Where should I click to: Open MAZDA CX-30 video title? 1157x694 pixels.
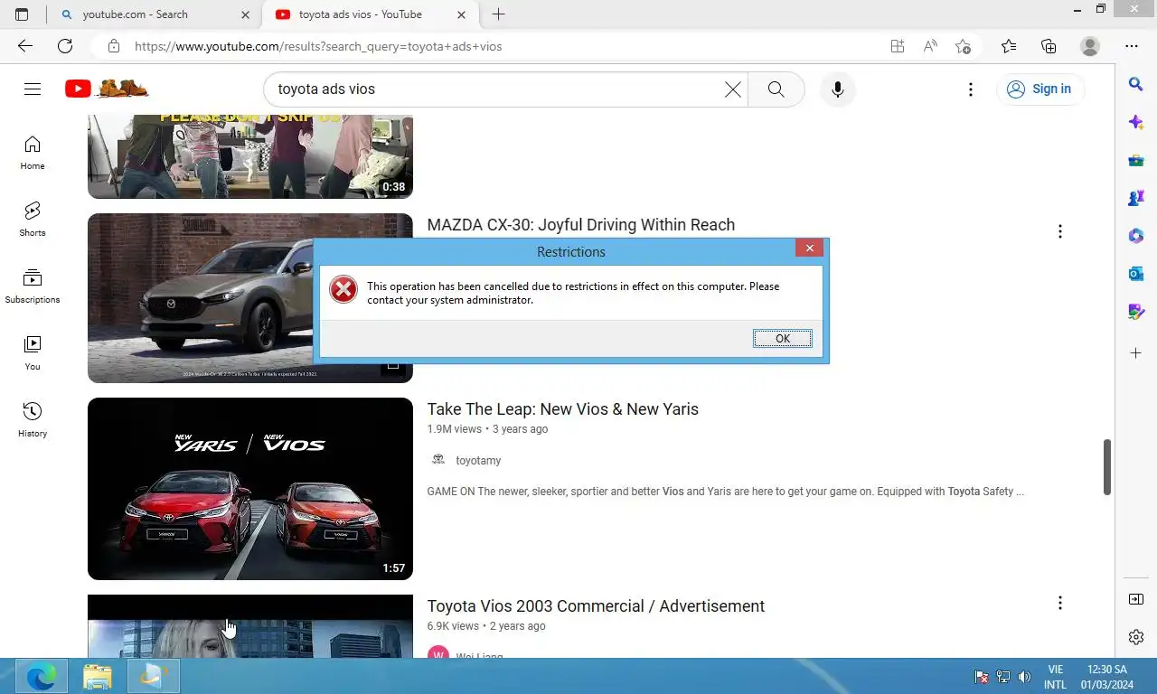click(581, 224)
